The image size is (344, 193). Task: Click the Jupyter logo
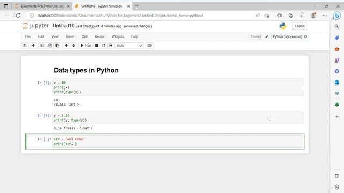click(x=35, y=26)
